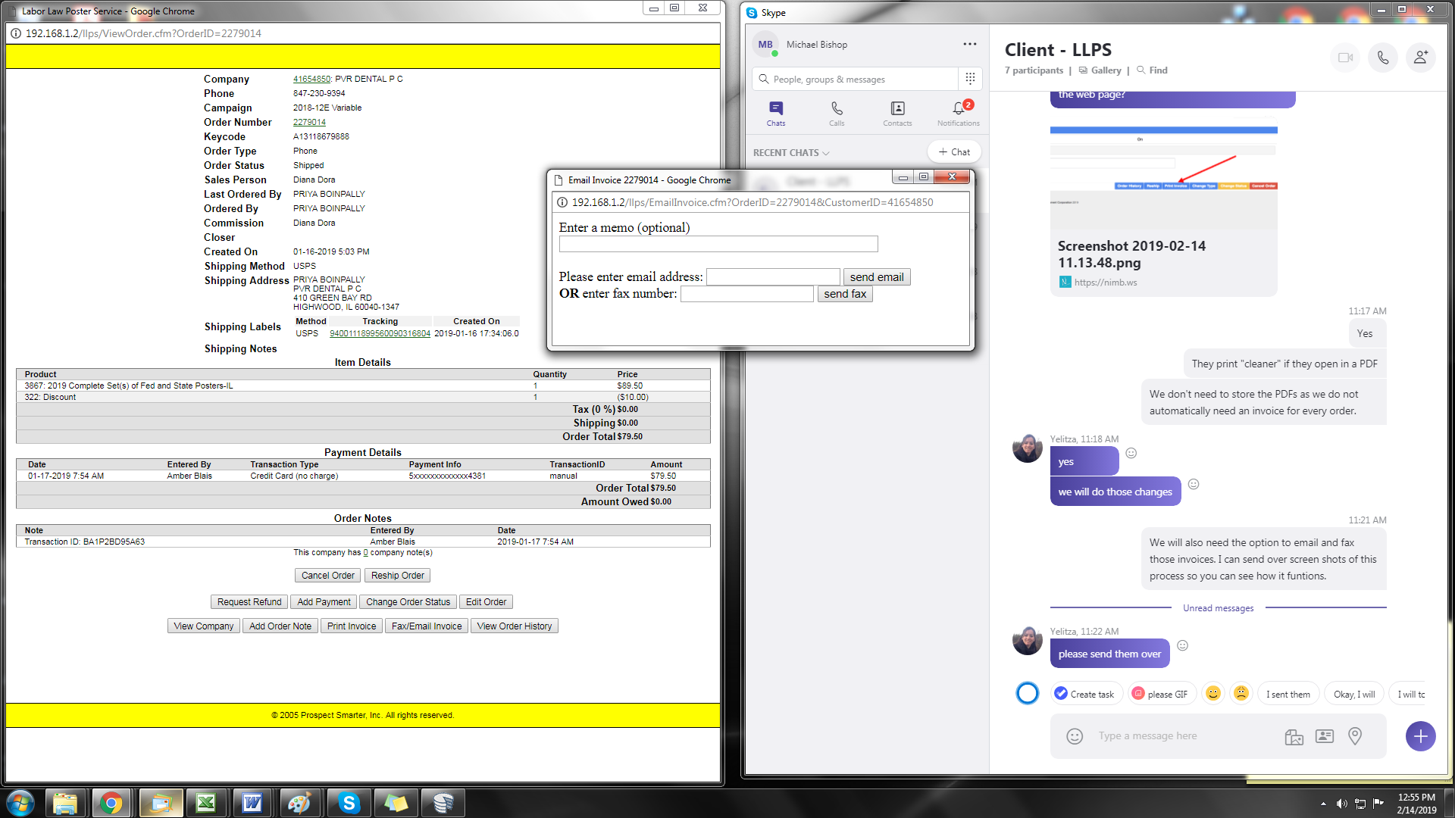Click the send email button
Screen dimensions: 1455x818
(877, 277)
